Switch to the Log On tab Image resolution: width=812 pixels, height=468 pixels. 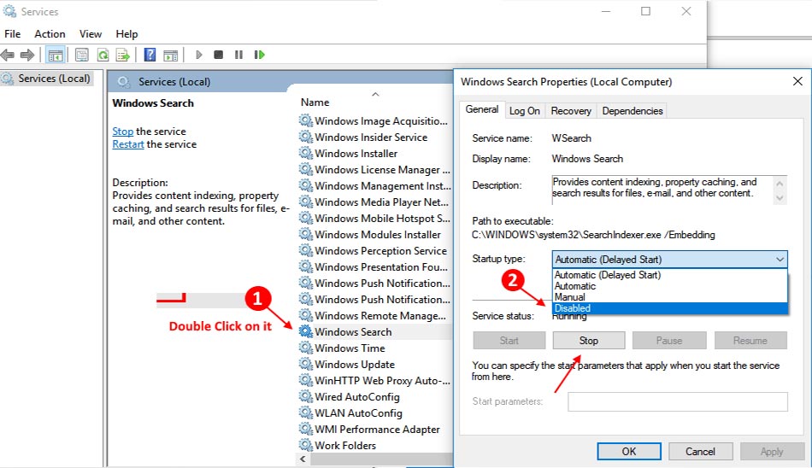(524, 111)
